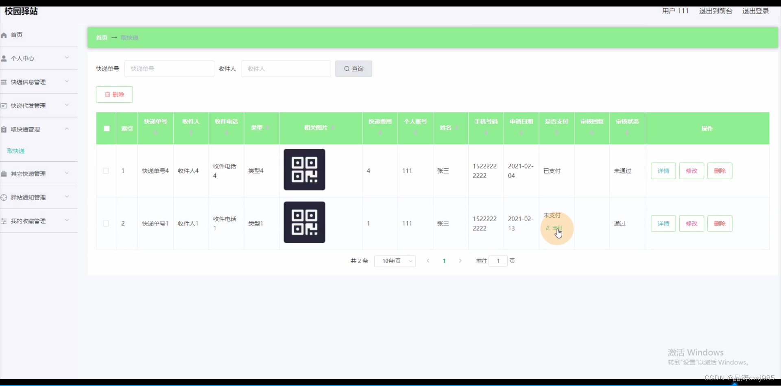
Task: Expand the 个人中心 menu chevron
Action: 67,58
